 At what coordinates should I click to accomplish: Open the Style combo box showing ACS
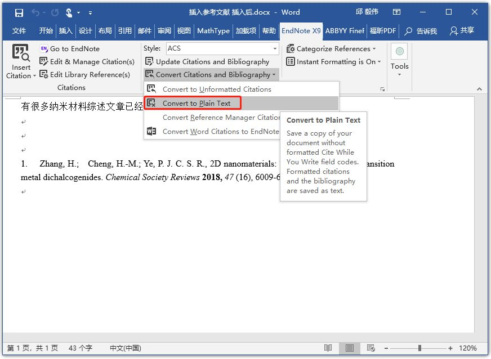click(222, 48)
